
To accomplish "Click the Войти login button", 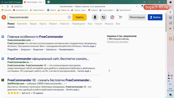I will point(155,17).
